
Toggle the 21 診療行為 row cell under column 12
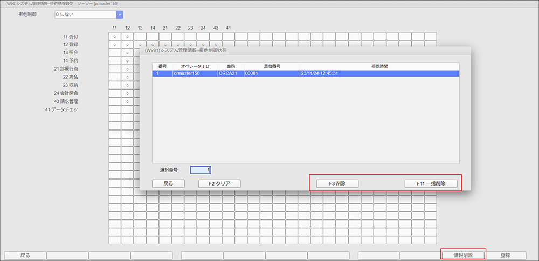(x=127, y=69)
